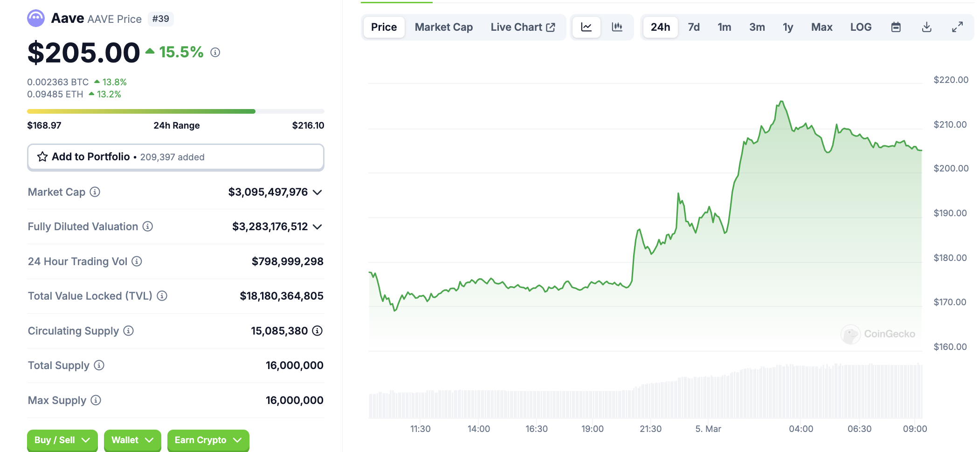Screen dimensions: 980x452
Task: Open Live Chart tab
Action: point(522,27)
